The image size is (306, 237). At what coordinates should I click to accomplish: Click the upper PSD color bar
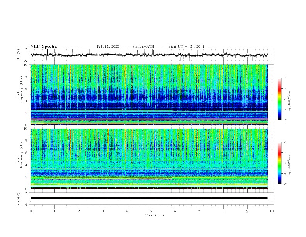(x=279, y=99)
